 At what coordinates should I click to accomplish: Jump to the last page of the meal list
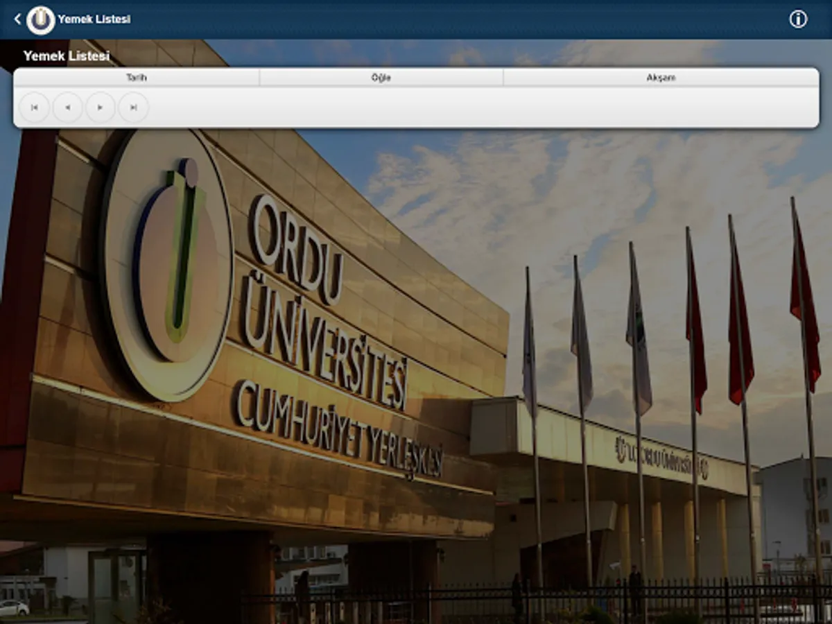(x=133, y=107)
